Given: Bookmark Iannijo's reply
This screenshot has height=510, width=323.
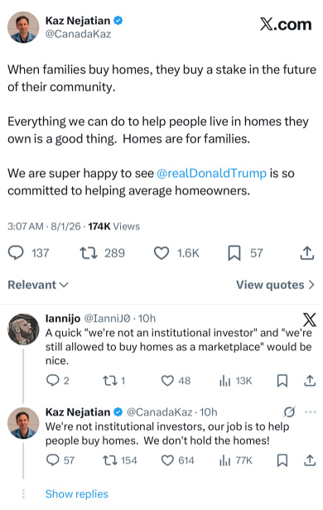Looking at the screenshot, I should pos(282,381).
